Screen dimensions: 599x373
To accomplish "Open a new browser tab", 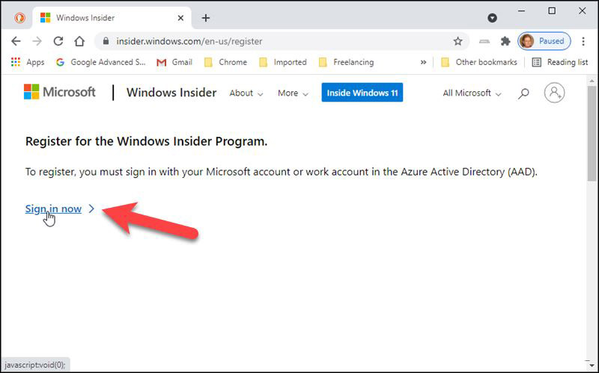I will click(206, 17).
